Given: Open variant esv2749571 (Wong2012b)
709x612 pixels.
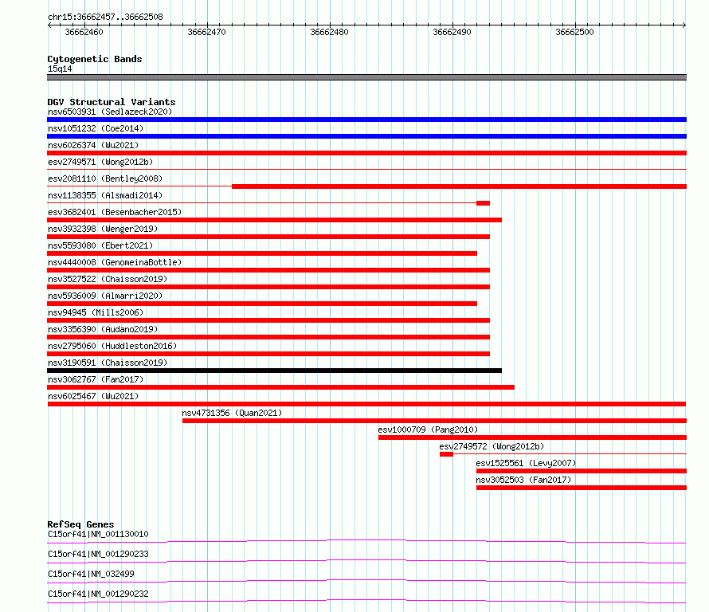Looking at the screenshot, I should (100, 162).
